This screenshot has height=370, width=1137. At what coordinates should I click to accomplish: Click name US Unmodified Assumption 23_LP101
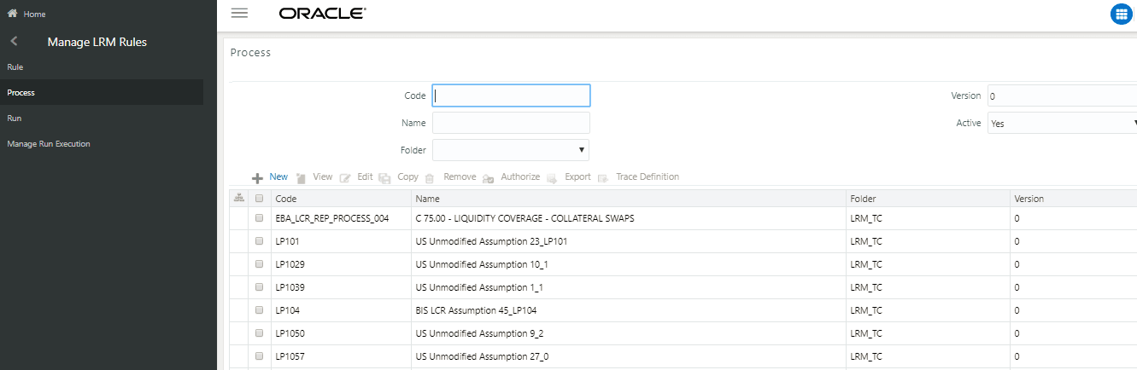(x=491, y=241)
